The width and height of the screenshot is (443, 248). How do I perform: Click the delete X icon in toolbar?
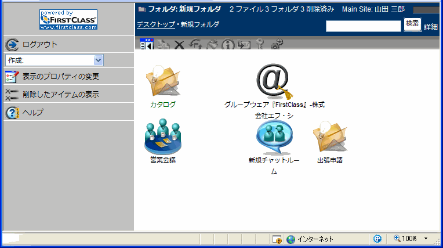pos(179,45)
